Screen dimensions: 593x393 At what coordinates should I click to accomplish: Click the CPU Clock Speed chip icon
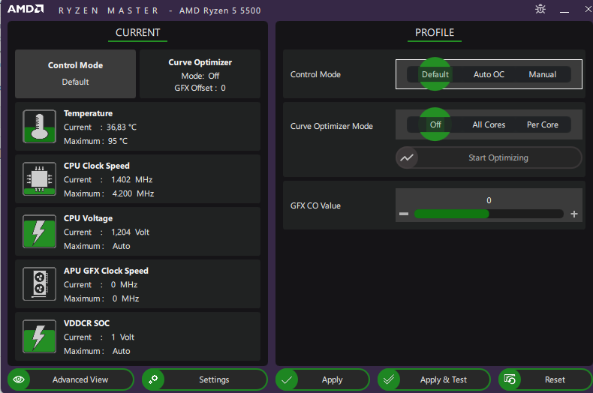pos(39,179)
